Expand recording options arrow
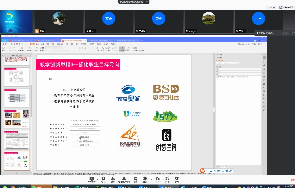Image resolution: width=295 pixels, height=188 pixels. click(151, 180)
